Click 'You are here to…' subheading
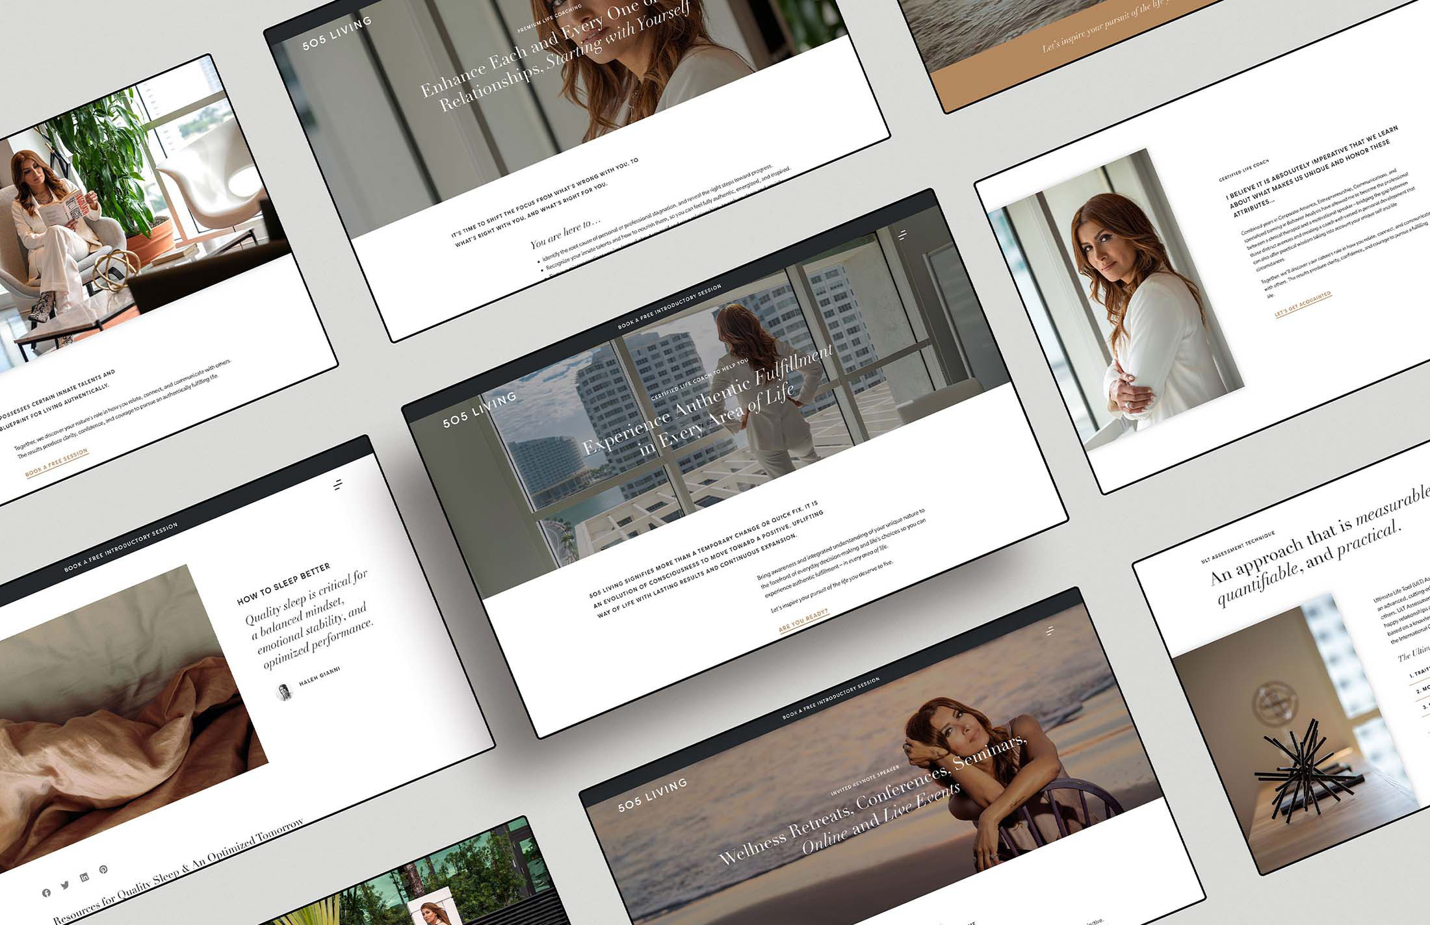 pyautogui.click(x=564, y=234)
